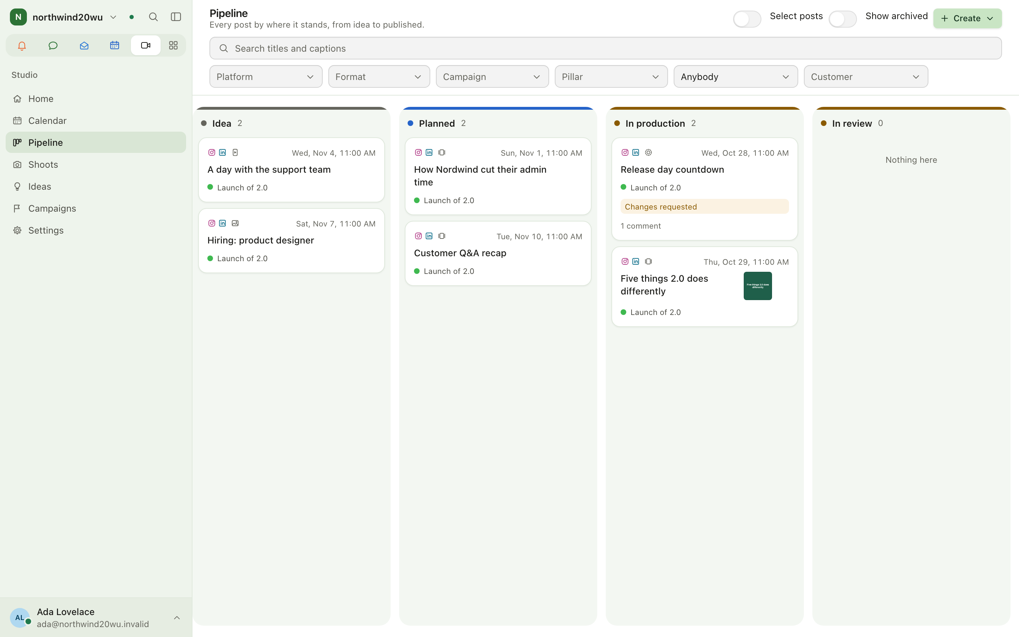Screen dimensions: 1019x637
Task: Click Instagram icon on How Nordwind cut card
Action: click(x=418, y=153)
